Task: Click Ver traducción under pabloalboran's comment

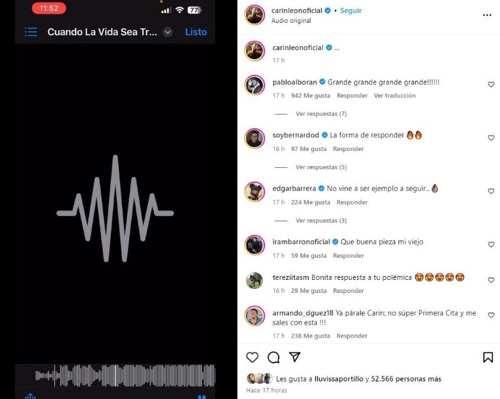Action: [395, 96]
